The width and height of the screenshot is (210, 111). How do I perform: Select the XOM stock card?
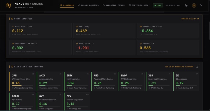coord(159,81)
